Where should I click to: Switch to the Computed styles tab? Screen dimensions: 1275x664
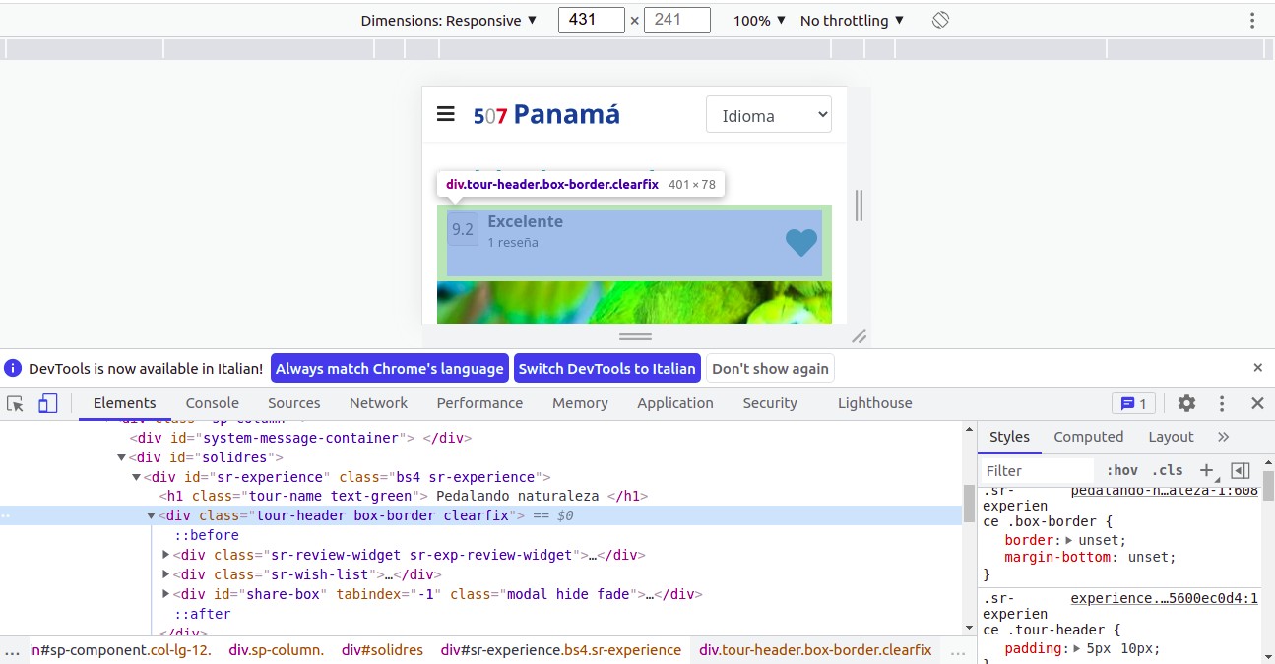point(1088,437)
